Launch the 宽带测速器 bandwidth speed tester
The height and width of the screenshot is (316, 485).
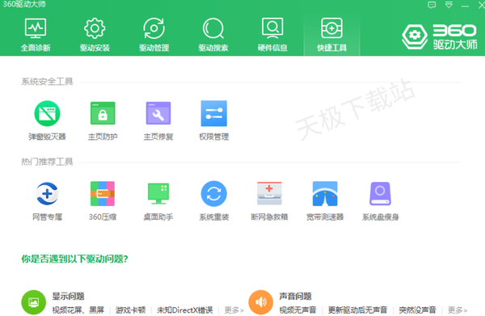coord(325,201)
